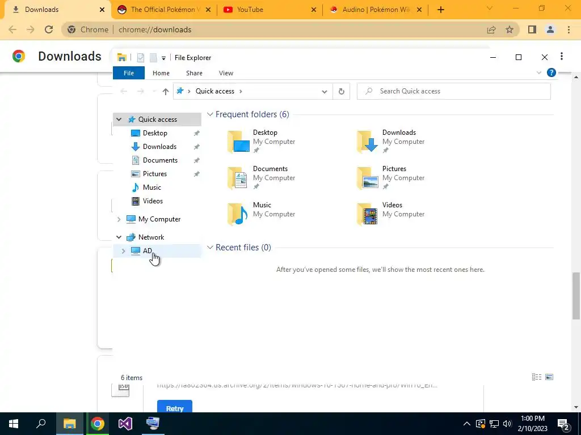Image resolution: width=581 pixels, height=435 pixels.
Task: Click the Search Quick access field
Action: [x=453, y=91]
